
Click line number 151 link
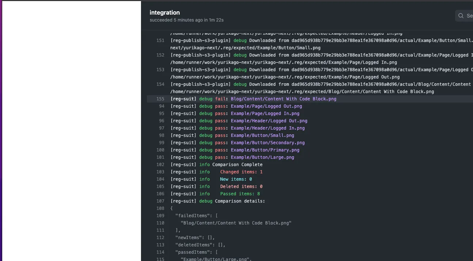point(160,41)
